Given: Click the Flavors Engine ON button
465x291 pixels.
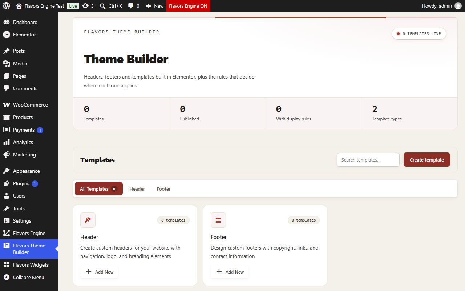Looking at the screenshot, I should [188, 6].
